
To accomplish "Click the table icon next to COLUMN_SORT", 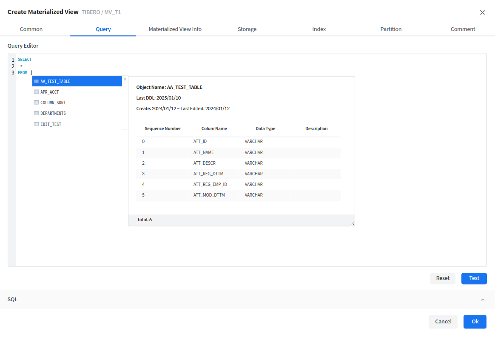I will click(37, 103).
